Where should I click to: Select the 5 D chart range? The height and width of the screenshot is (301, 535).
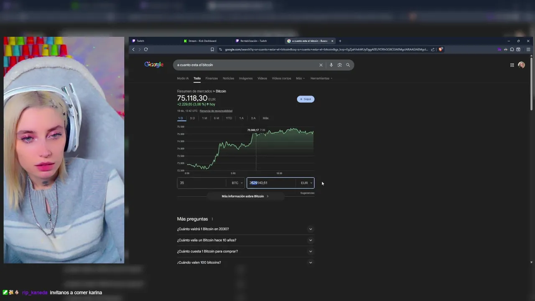click(192, 118)
